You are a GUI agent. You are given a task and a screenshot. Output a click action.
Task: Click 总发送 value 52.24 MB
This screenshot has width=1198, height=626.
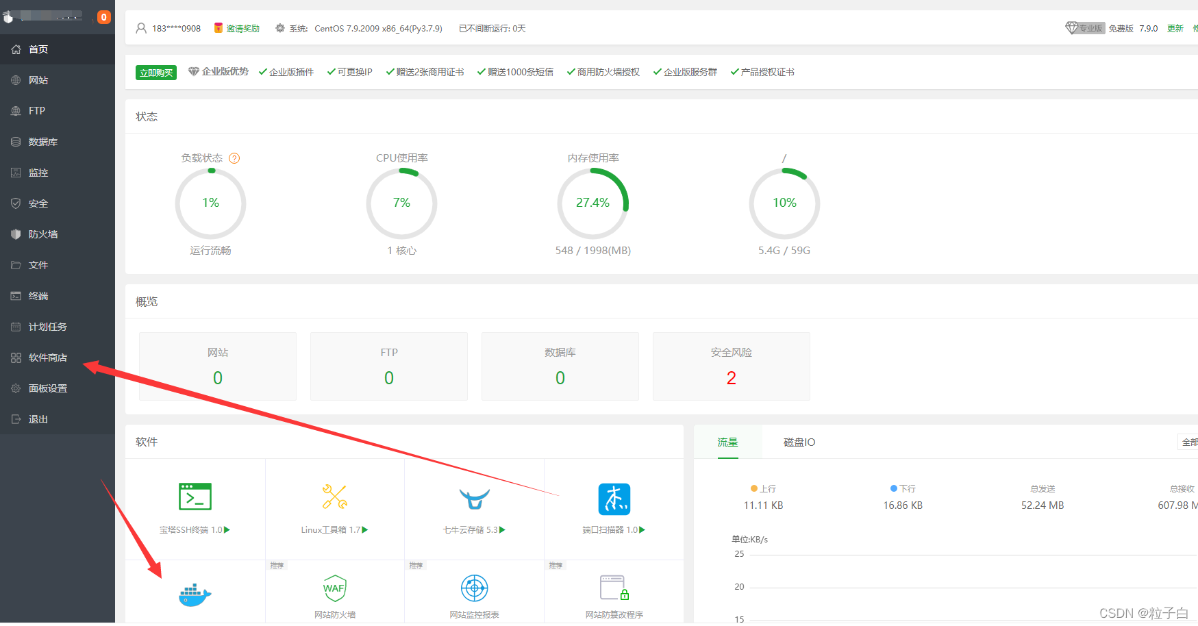click(1043, 505)
